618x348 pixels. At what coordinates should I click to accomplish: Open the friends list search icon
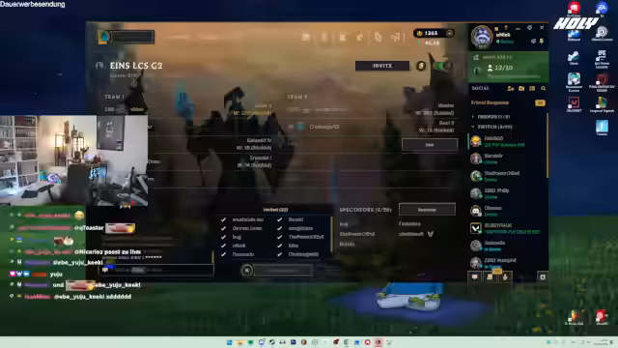pos(543,89)
